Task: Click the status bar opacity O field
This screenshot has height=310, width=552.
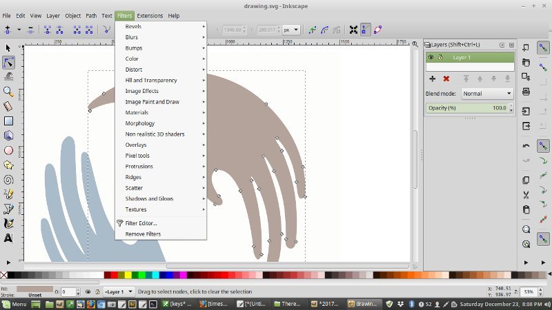Action: pos(68,291)
